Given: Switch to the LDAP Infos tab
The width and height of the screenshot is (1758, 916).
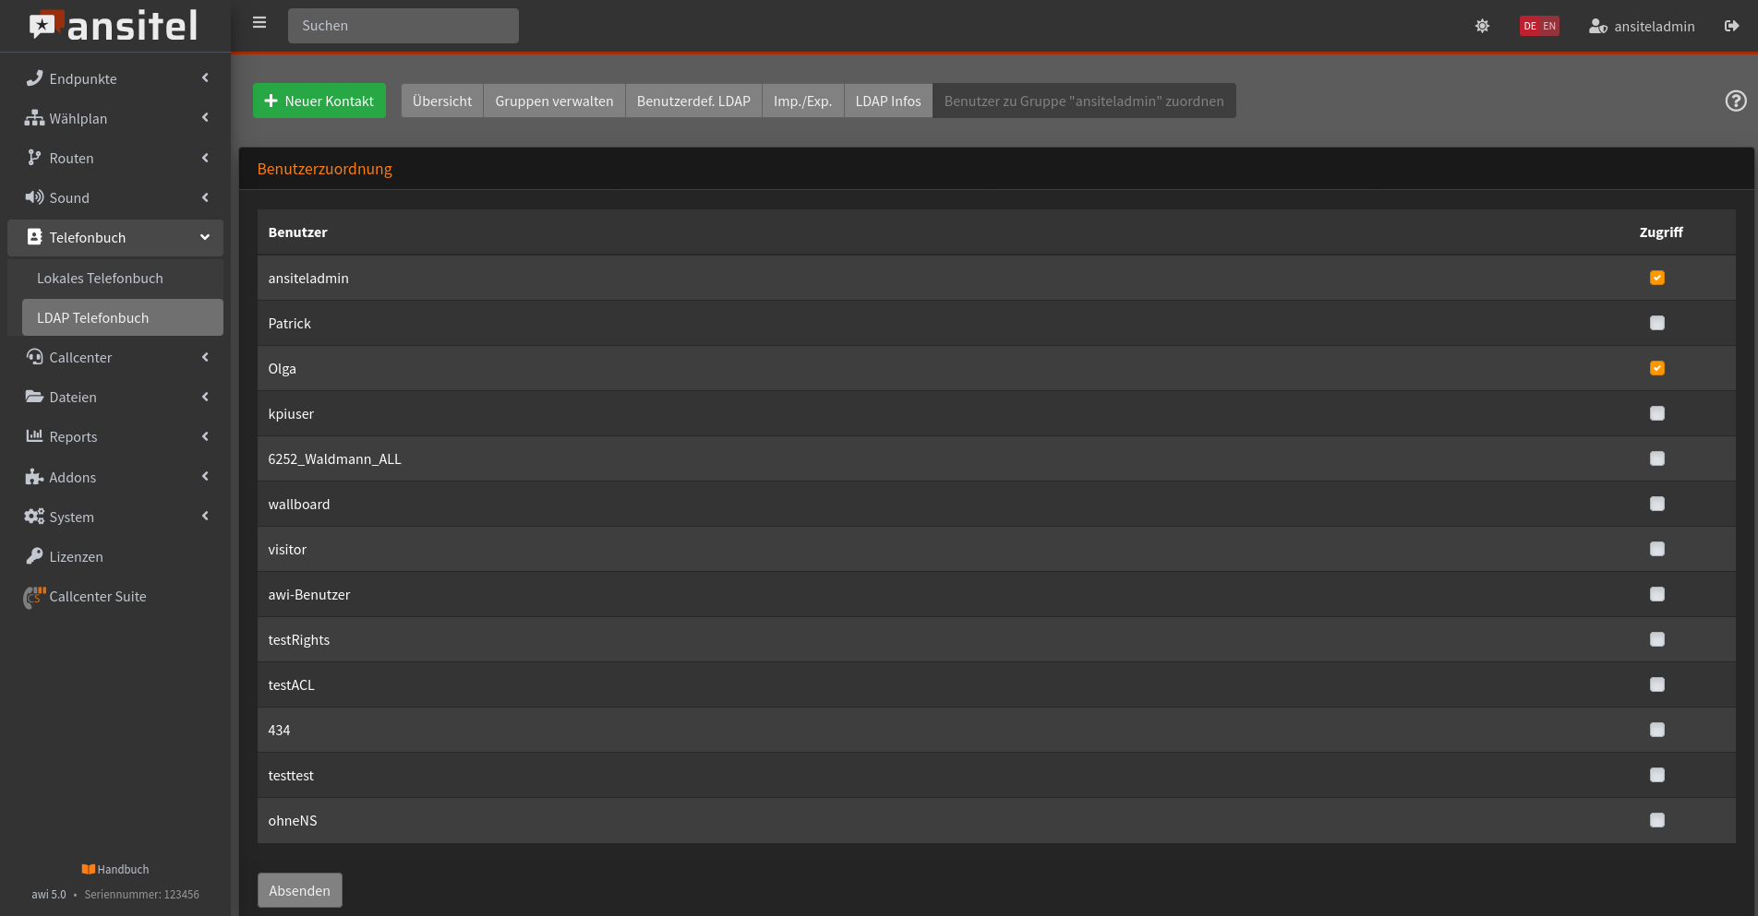Looking at the screenshot, I should tap(887, 101).
